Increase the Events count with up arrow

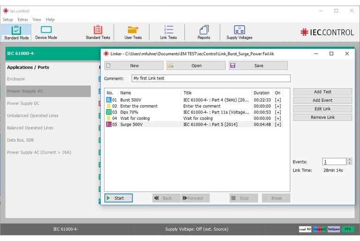tap(349, 160)
